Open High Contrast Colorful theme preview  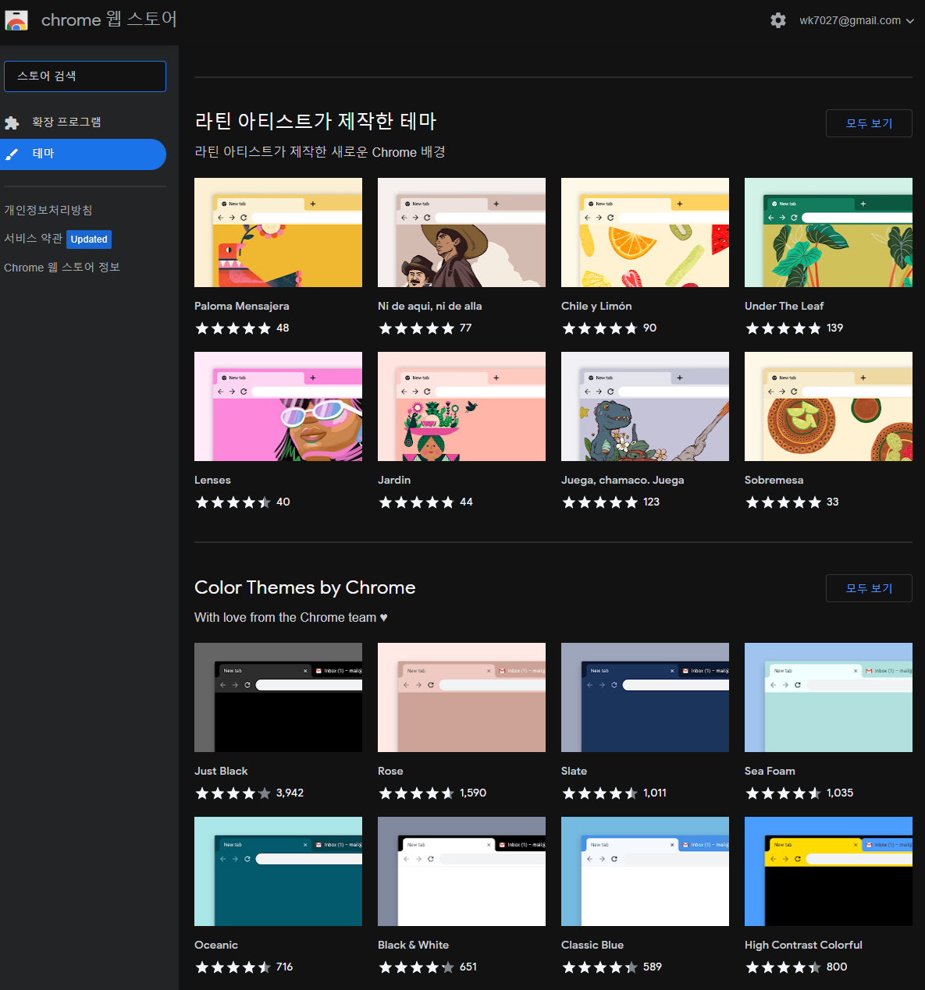pyautogui.click(x=828, y=871)
